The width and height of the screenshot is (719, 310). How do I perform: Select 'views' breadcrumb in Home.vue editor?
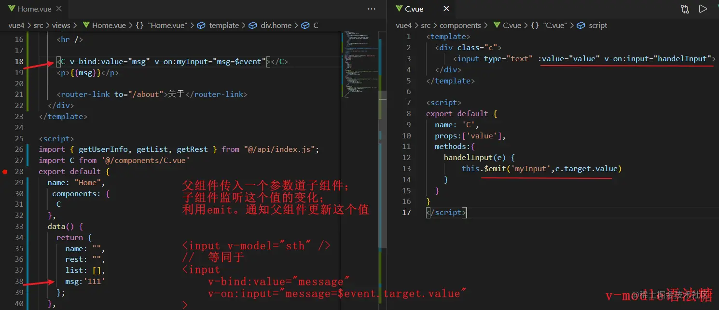[61, 26]
